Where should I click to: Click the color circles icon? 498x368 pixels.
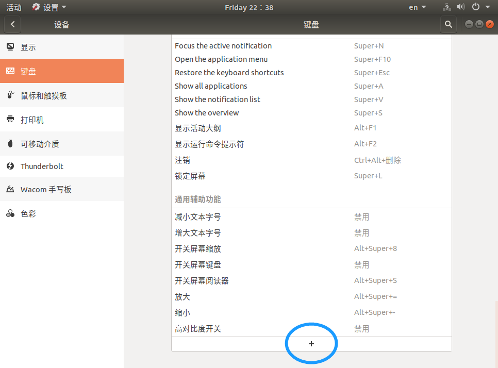pyautogui.click(x=10, y=213)
